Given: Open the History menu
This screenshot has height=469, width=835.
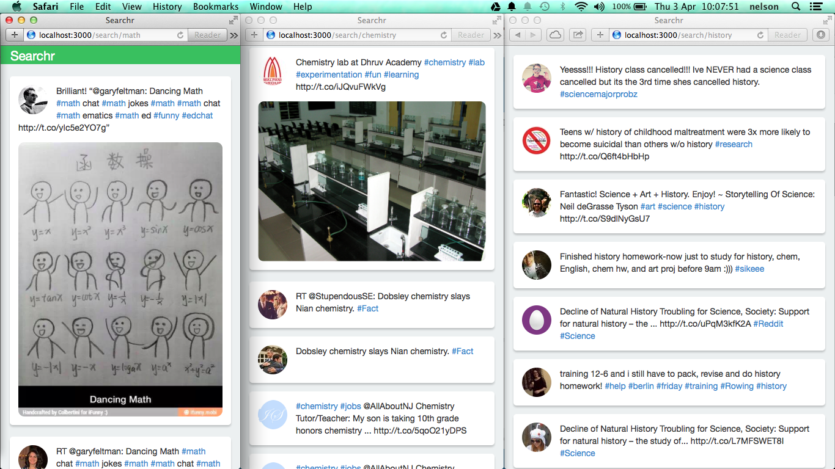Looking at the screenshot, I should (x=167, y=7).
